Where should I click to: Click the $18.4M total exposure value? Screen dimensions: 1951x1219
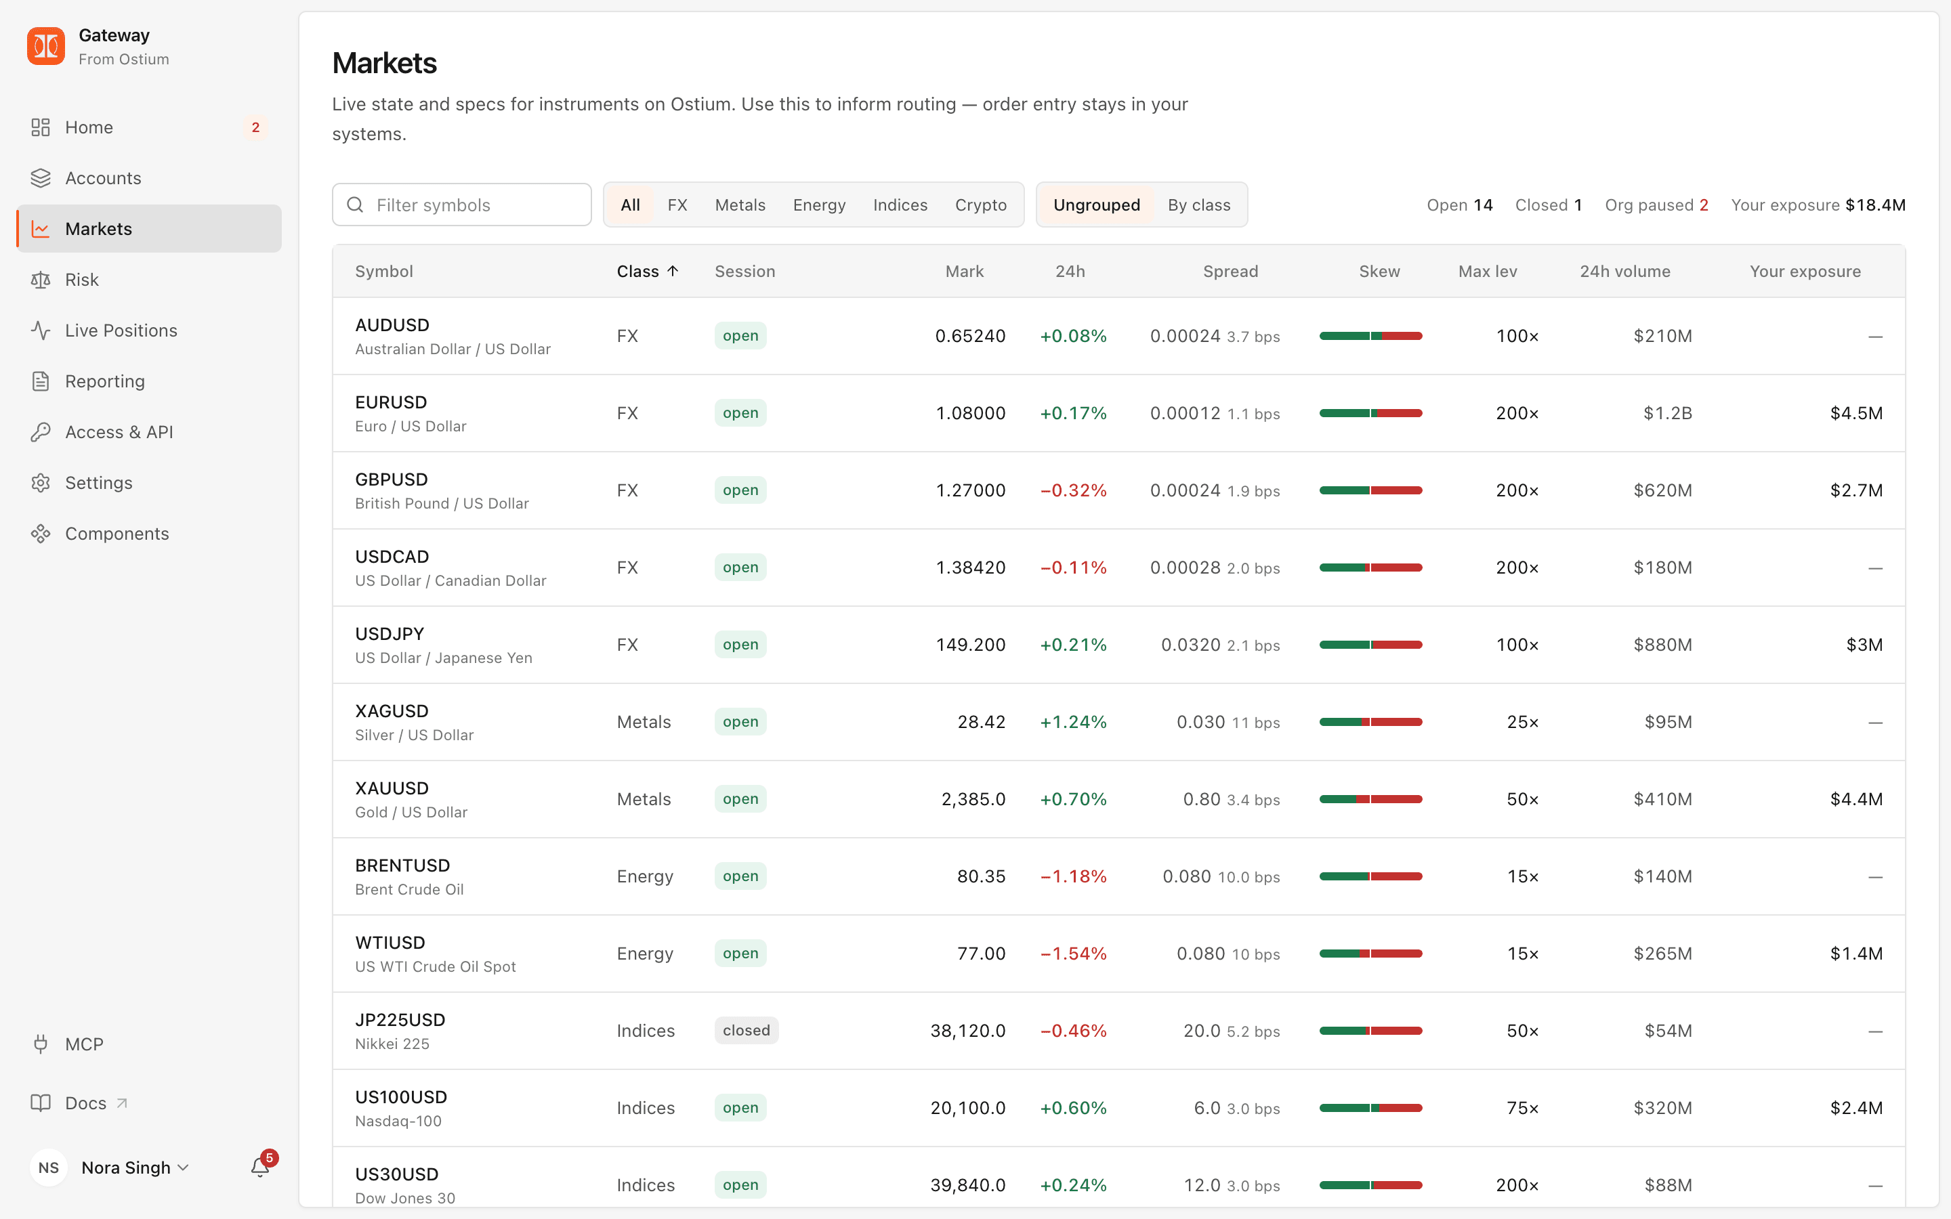tap(1875, 205)
